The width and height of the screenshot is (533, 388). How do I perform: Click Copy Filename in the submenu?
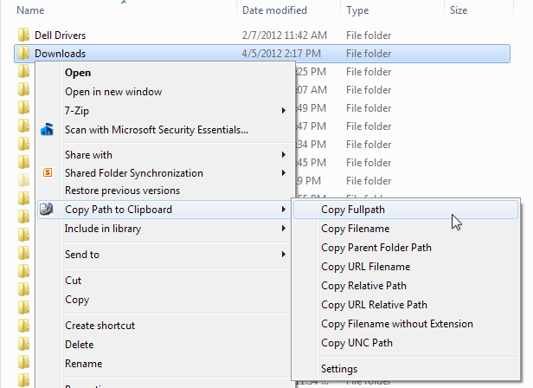tap(356, 229)
